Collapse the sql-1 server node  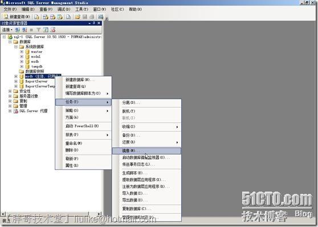(4, 37)
